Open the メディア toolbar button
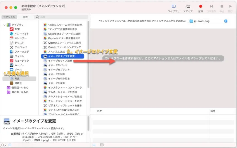This screenshot has width=237, height=148. (188, 8)
